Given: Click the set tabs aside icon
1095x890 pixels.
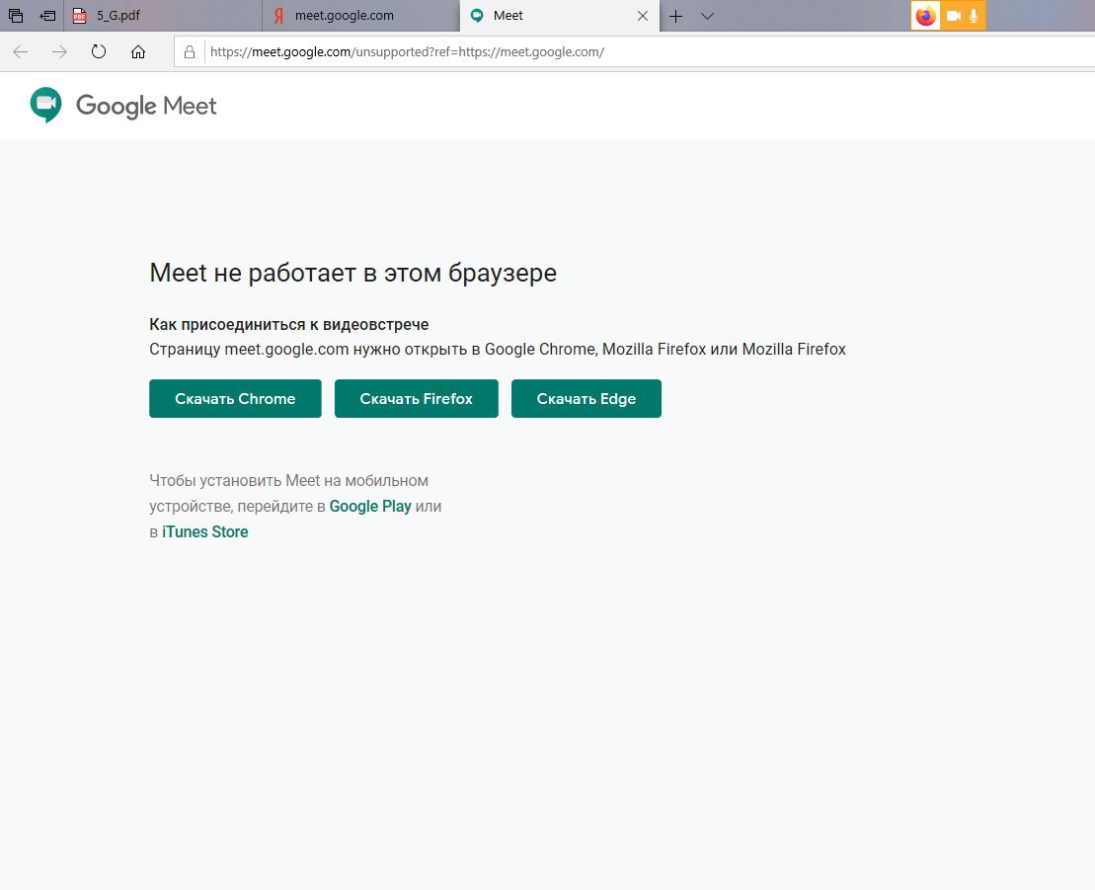Looking at the screenshot, I should [47, 16].
